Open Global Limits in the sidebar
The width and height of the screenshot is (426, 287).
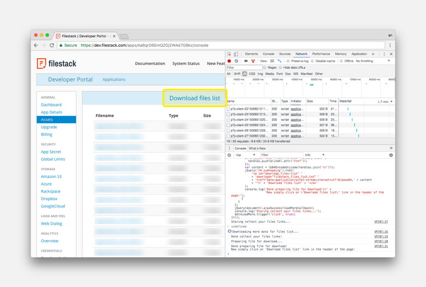tap(53, 159)
